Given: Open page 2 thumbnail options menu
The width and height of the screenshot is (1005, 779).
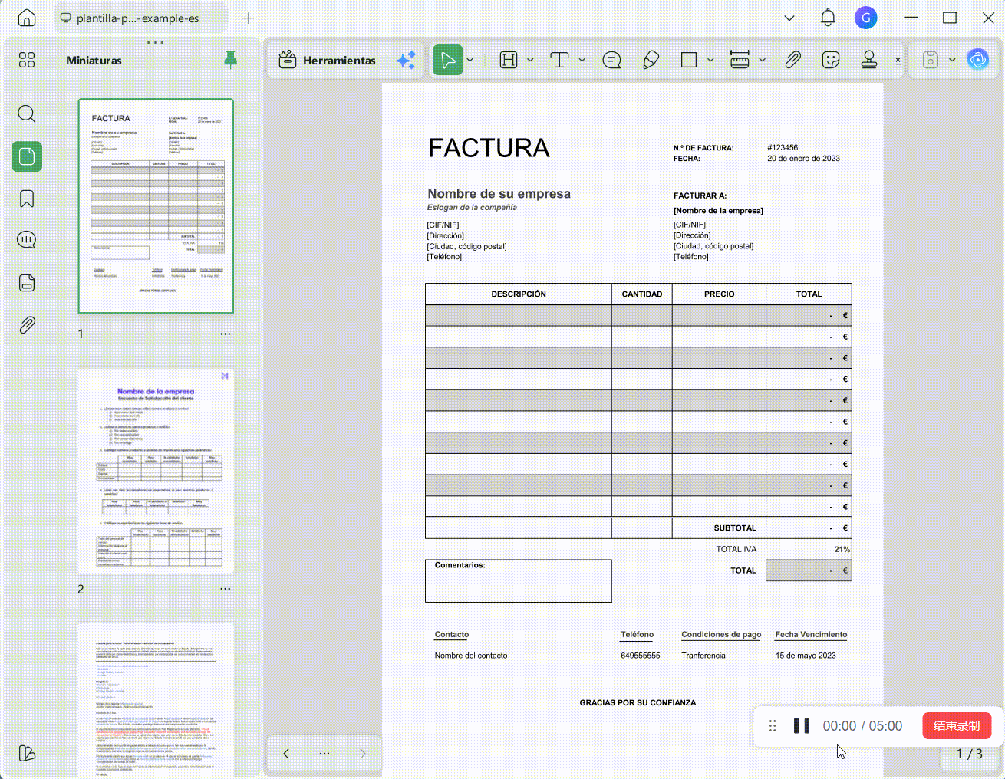Looking at the screenshot, I should 226,589.
